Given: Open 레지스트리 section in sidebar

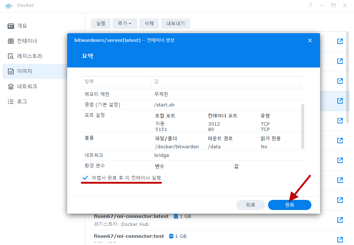Looking at the screenshot, I should pos(35,56).
